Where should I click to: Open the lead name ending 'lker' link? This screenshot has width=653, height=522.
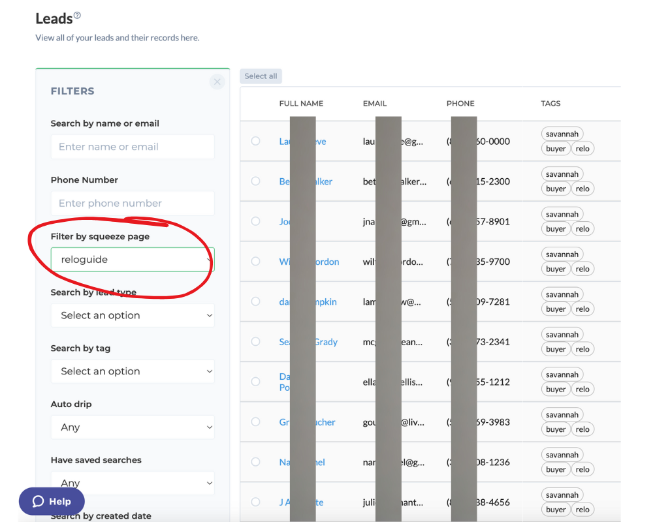[x=306, y=181]
